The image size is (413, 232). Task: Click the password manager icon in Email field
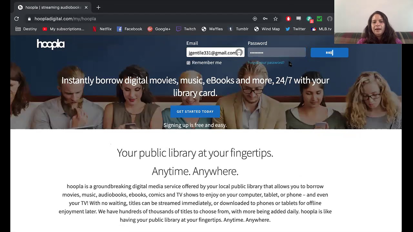[x=239, y=53]
